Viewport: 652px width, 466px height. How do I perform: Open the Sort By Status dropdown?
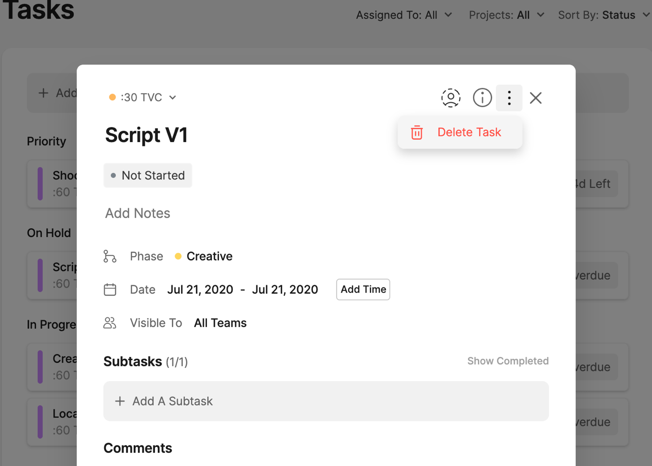coord(604,15)
